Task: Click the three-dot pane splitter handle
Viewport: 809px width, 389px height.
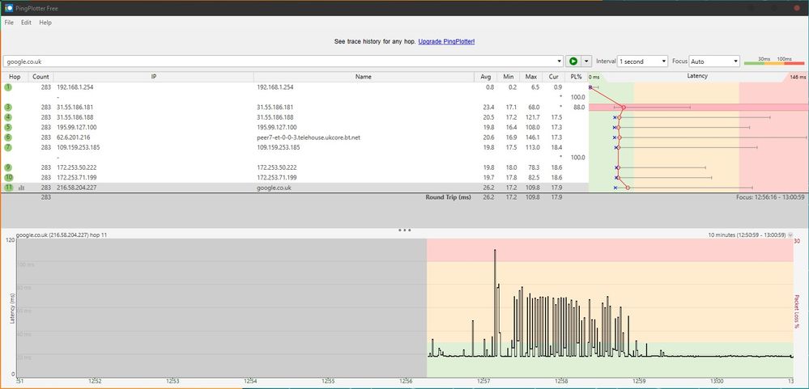Action: click(x=405, y=230)
